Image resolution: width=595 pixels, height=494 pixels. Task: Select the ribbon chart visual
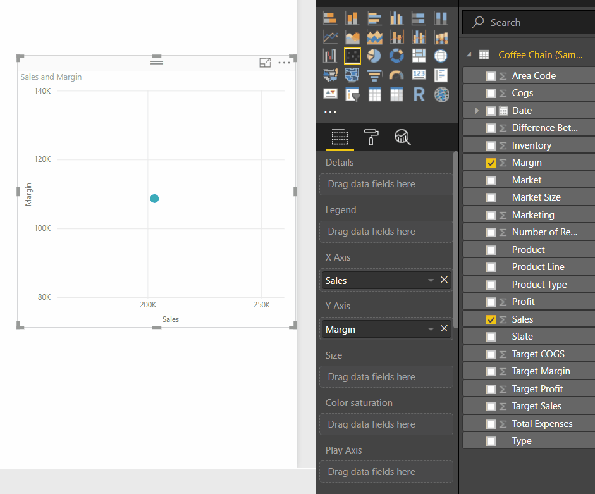point(441,37)
